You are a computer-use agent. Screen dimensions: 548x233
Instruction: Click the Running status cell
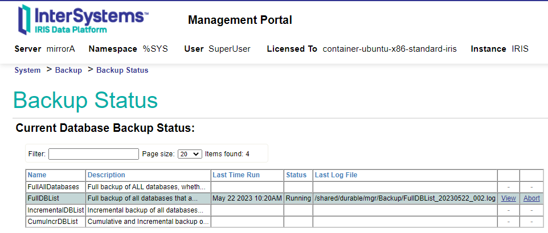pyautogui.click(x=298, y=198)
